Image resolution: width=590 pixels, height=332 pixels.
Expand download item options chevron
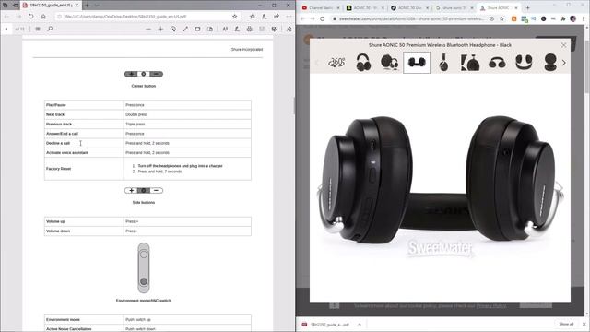[x=360, y=324]
